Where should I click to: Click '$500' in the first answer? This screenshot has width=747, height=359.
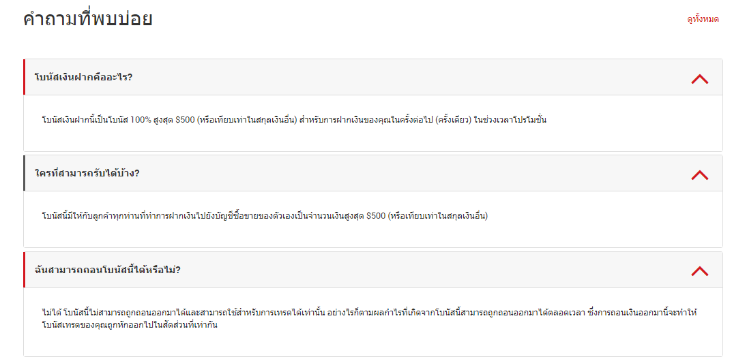185,121
